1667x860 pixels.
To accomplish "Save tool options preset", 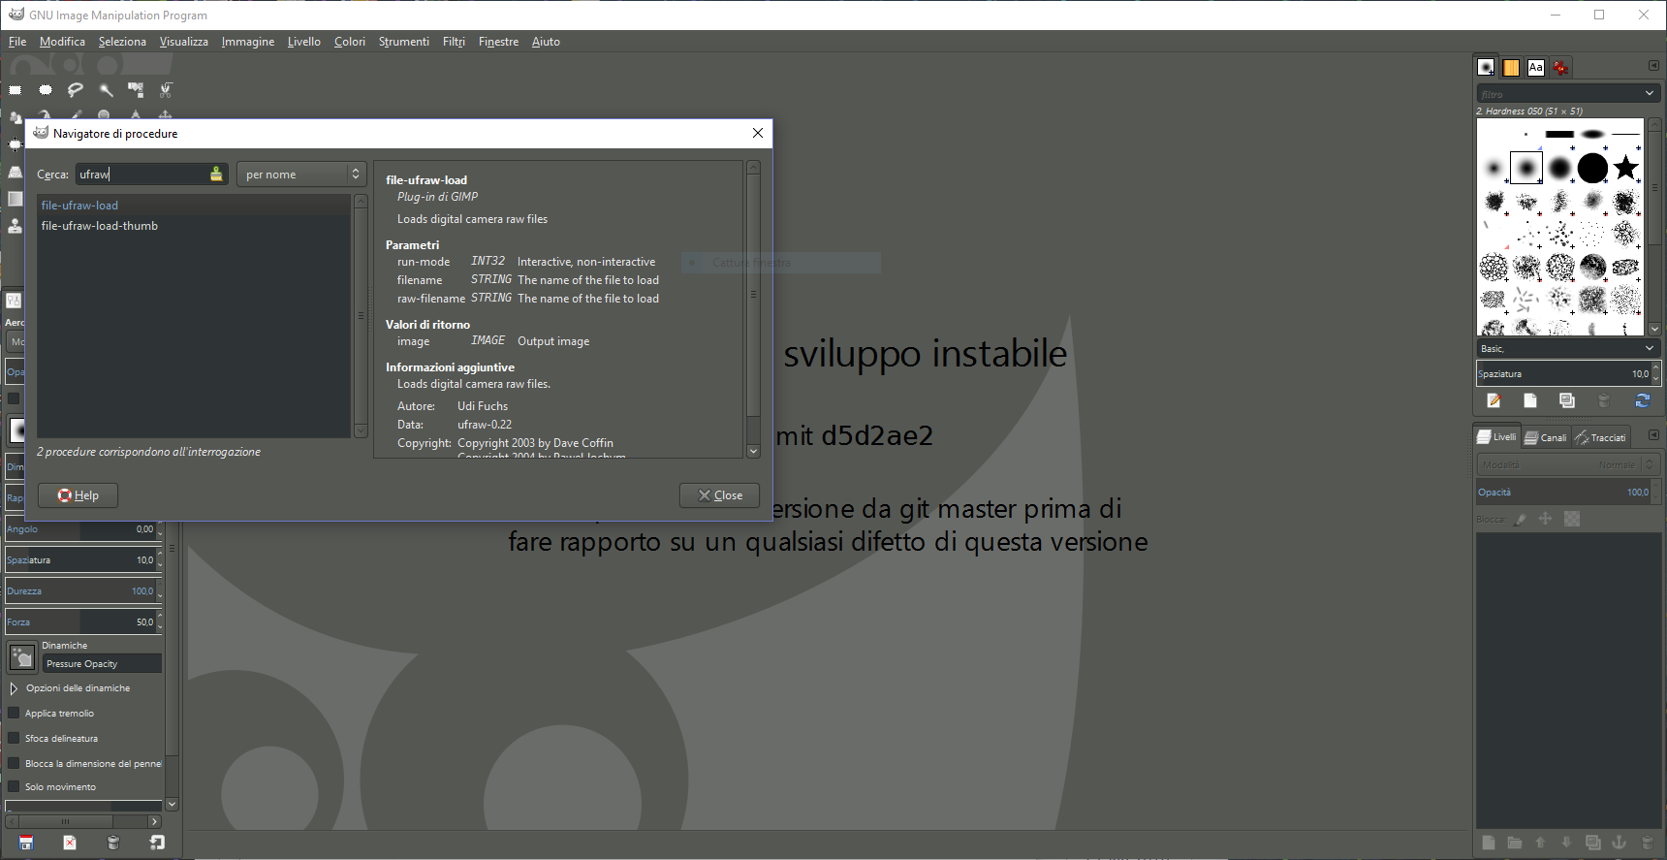I will pos(26,843).
